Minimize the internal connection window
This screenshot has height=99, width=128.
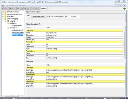[116, 5]
